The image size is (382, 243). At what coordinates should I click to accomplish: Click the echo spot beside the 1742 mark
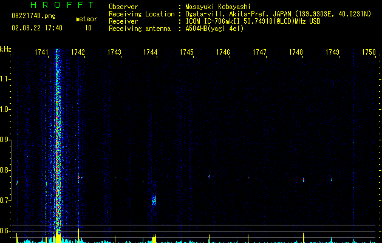point(79,177)
